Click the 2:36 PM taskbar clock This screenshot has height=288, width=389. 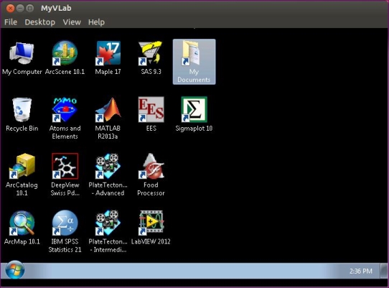361,271
